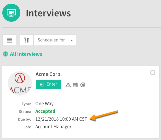
Task: Click the green Interviews video monitor icon
Action: coord(11,13)
